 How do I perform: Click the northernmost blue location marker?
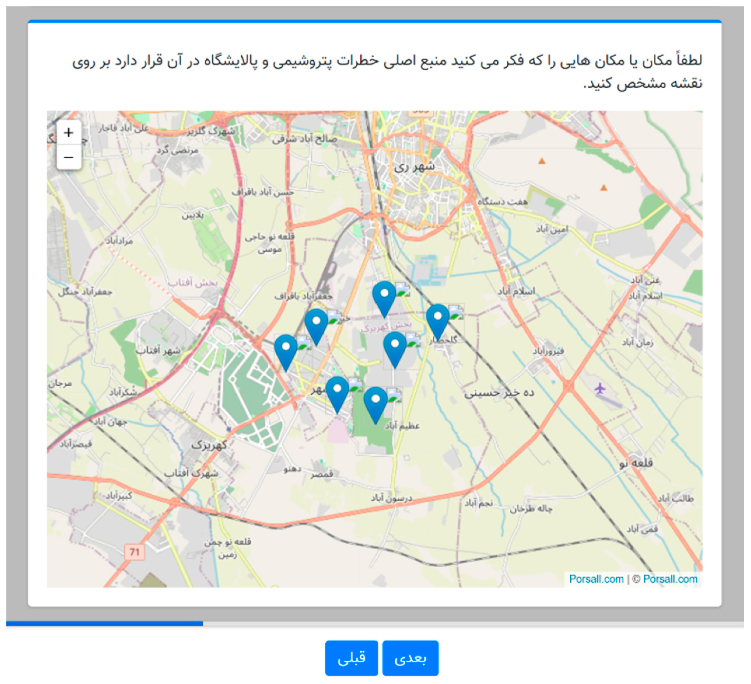[x=385, y=297]
